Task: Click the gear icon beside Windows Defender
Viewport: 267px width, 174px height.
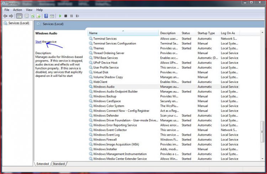Action: coord(91,115)
